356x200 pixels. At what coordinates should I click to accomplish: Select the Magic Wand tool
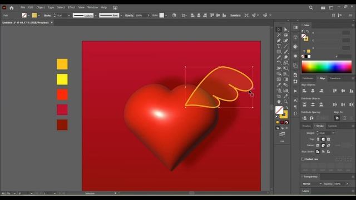pos(279,35)
